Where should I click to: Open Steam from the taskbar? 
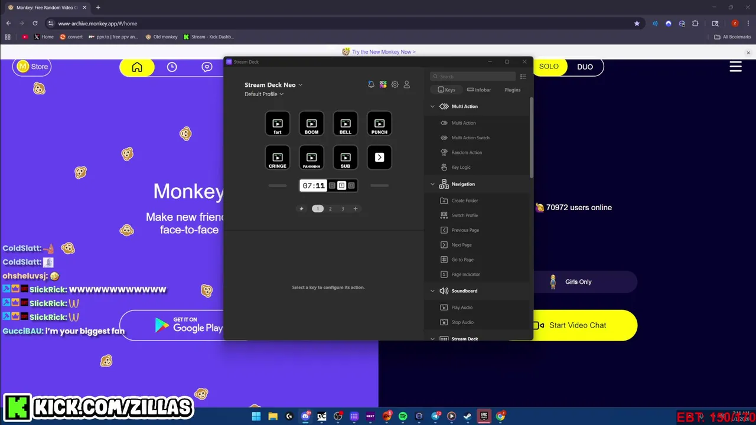467,416
